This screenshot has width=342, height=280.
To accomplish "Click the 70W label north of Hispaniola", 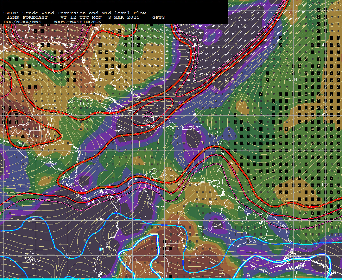I will pos(165,79).
